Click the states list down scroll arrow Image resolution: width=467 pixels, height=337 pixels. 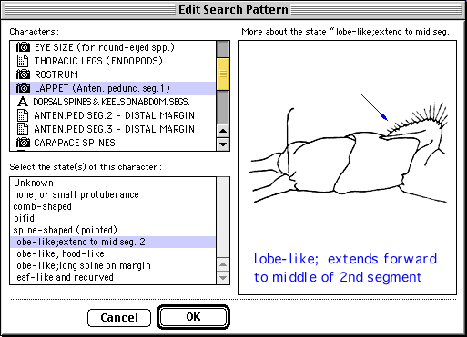point(223,278)
